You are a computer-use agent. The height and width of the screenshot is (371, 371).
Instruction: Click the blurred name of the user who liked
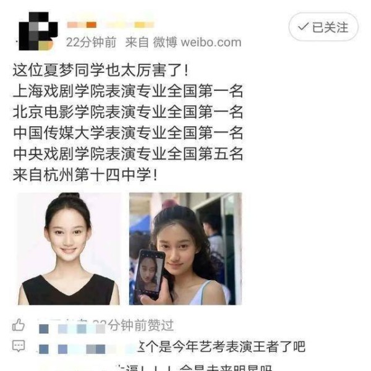pos(72,328)
